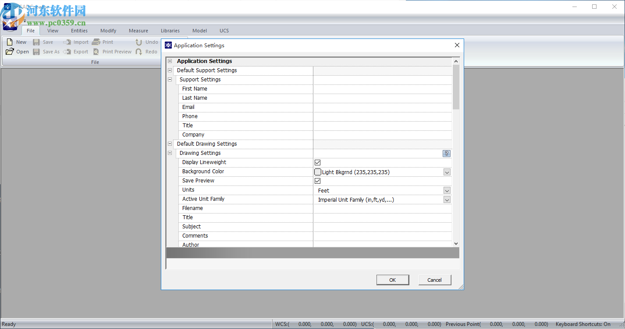Toggle the Save Preview checkbox
This screenshot has height=329, width=625.
(x=318, y=181)
